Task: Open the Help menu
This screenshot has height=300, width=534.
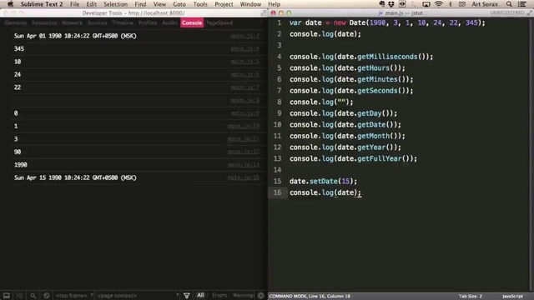Action: click(x=274, y=4)
